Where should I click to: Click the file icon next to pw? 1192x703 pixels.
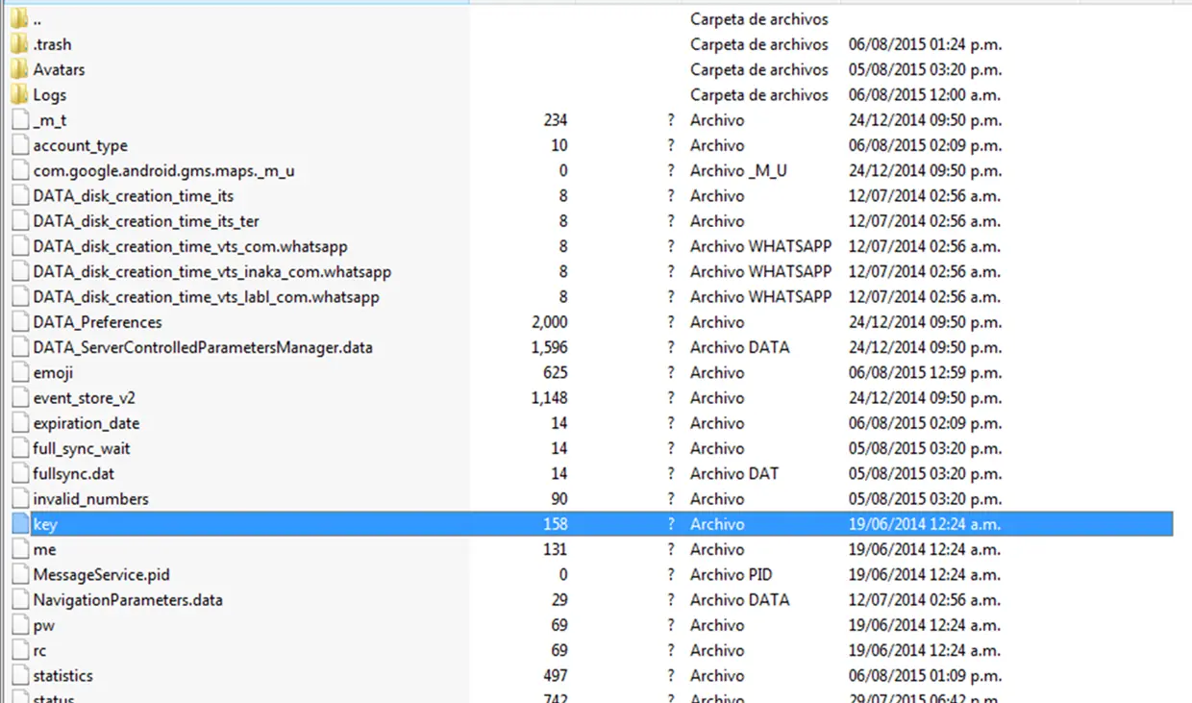coord(20,625)
